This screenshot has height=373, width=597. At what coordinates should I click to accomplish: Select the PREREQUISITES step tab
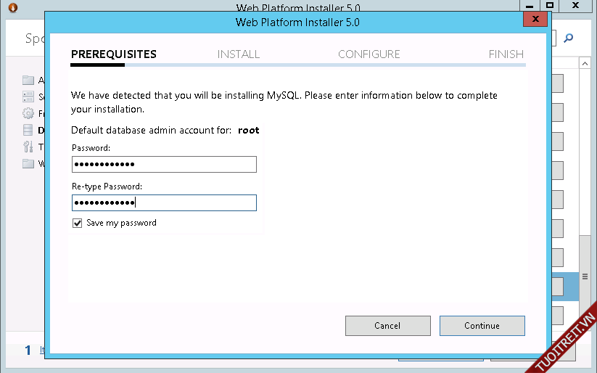point(113,54)
